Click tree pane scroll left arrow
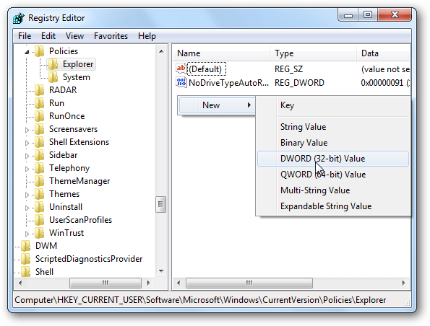Image resolution: width=430 pixels, height=326 pixels. 20,283
